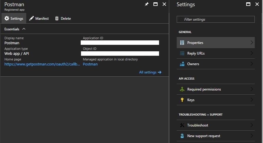Screen dimensions: 263x143
Task: Click the chevron on Required permissions row
Action: [x=252, y=89]
